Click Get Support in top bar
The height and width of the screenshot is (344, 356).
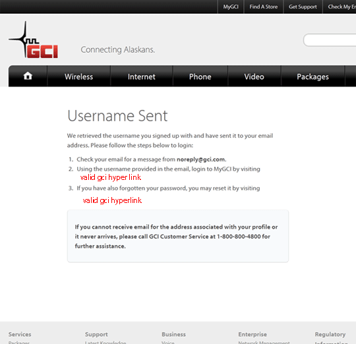(303, 7)
